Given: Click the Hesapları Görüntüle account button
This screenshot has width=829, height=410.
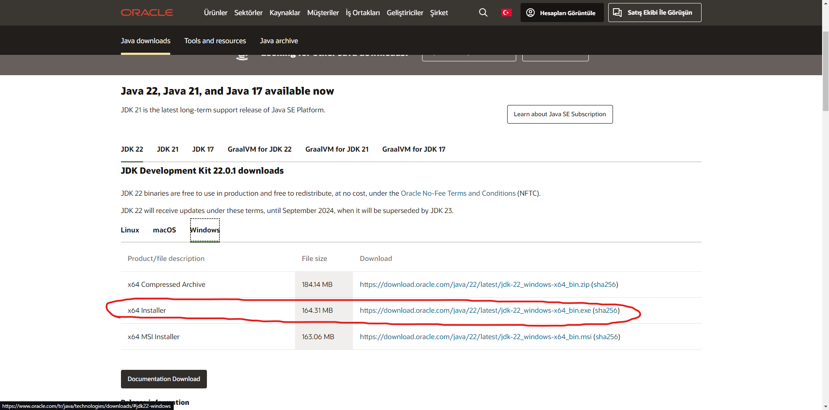Looking at the screenshot, I should pyautogui.click(x=562, y=13).
